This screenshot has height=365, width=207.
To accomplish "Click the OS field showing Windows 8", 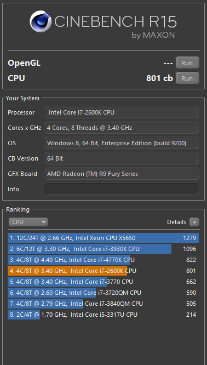I will (122, 143).
